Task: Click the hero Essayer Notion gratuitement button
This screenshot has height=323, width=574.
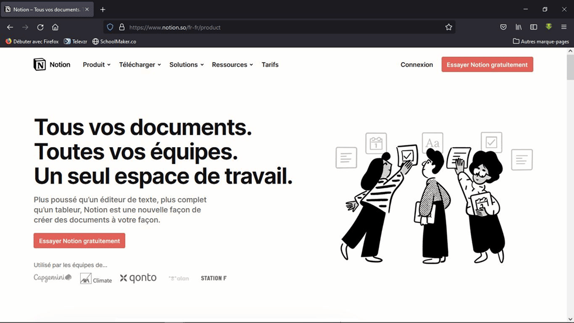Action: coord(80,240)
